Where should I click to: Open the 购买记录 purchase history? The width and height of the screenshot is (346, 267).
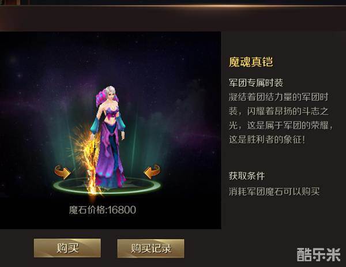click(151, 249)
